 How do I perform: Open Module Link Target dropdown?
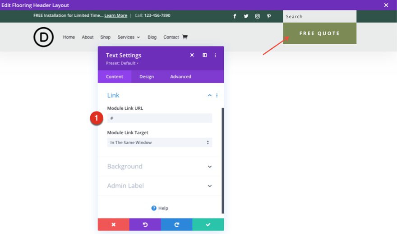(159, 142)
